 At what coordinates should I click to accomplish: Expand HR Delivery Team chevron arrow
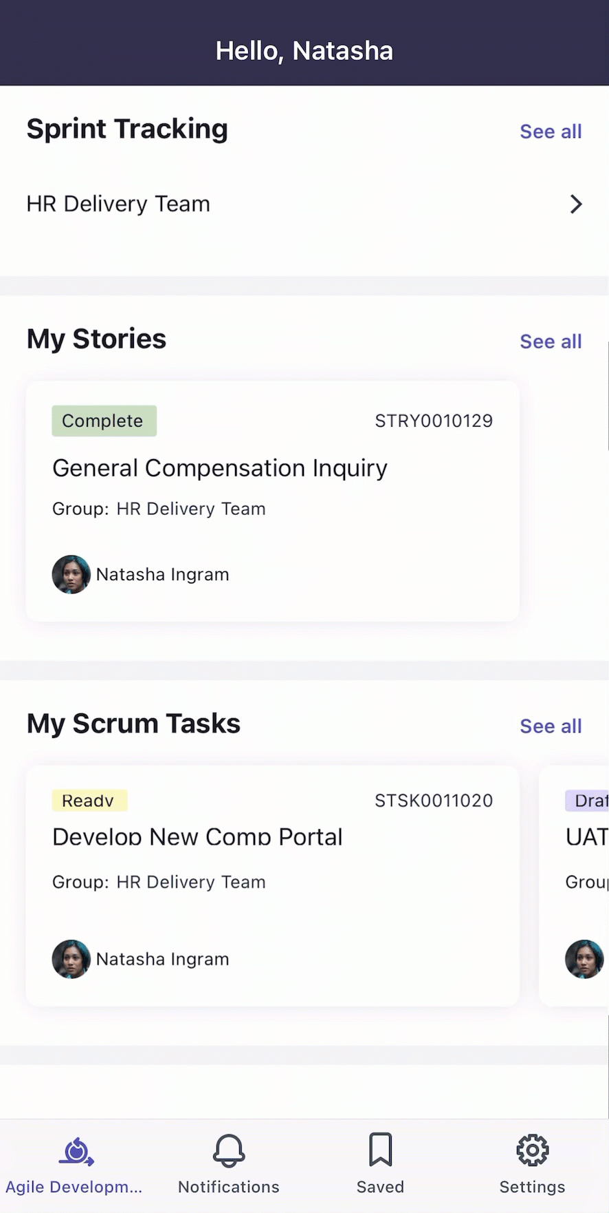pos(576,204)
